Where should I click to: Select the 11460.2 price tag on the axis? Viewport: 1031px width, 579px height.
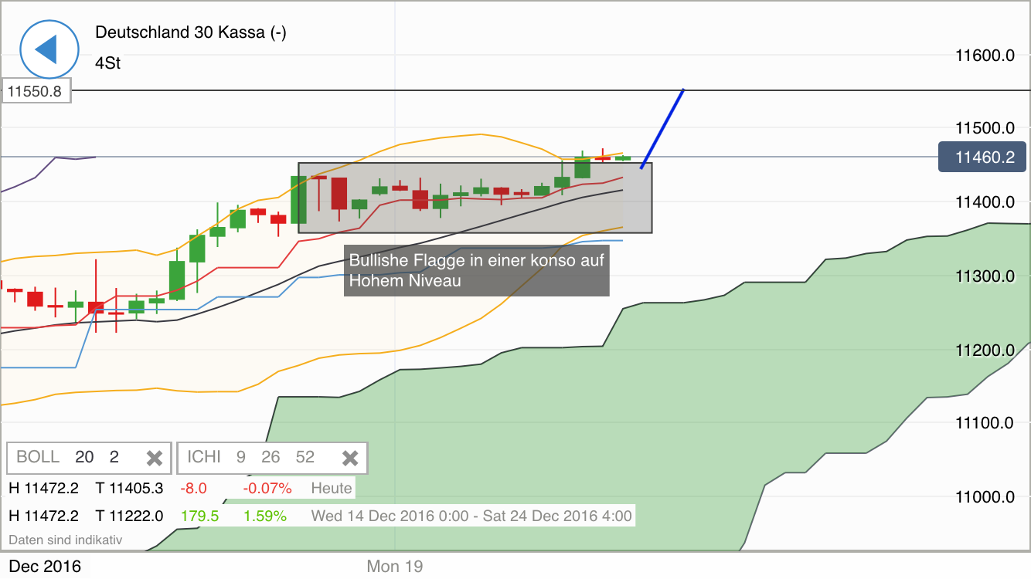982,156
